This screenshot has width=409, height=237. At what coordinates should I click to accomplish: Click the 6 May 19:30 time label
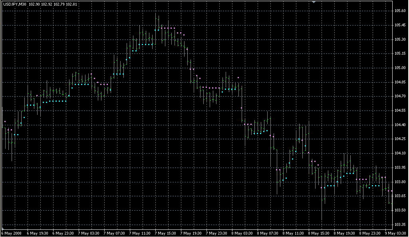tap(37, 233)
